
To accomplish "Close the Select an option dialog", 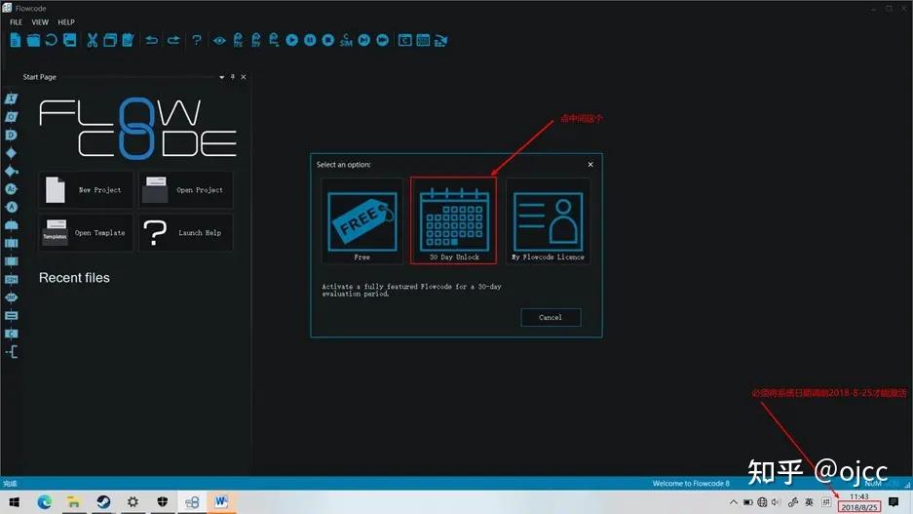I will pos(590,164).
